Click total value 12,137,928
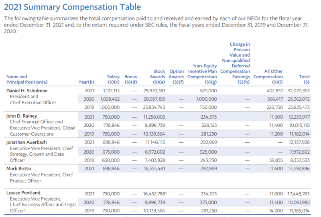 299,142
